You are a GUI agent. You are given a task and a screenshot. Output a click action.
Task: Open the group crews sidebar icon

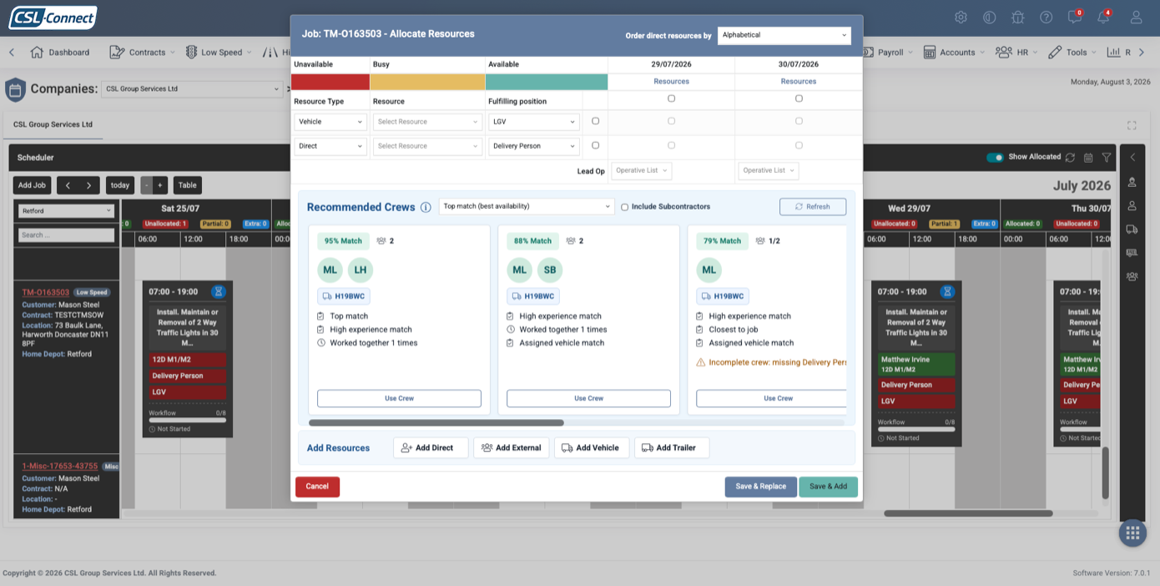coord(1132,275)
